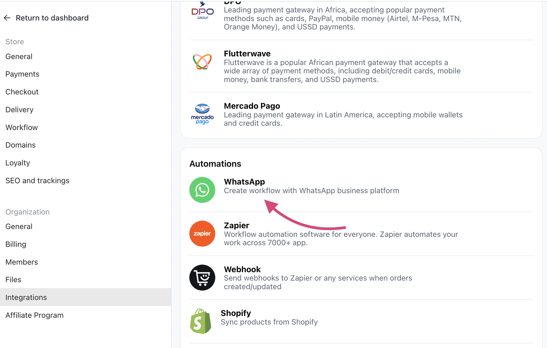Open the Zapier integration title
Screen dimensions: 547x348
pos(237,225)
